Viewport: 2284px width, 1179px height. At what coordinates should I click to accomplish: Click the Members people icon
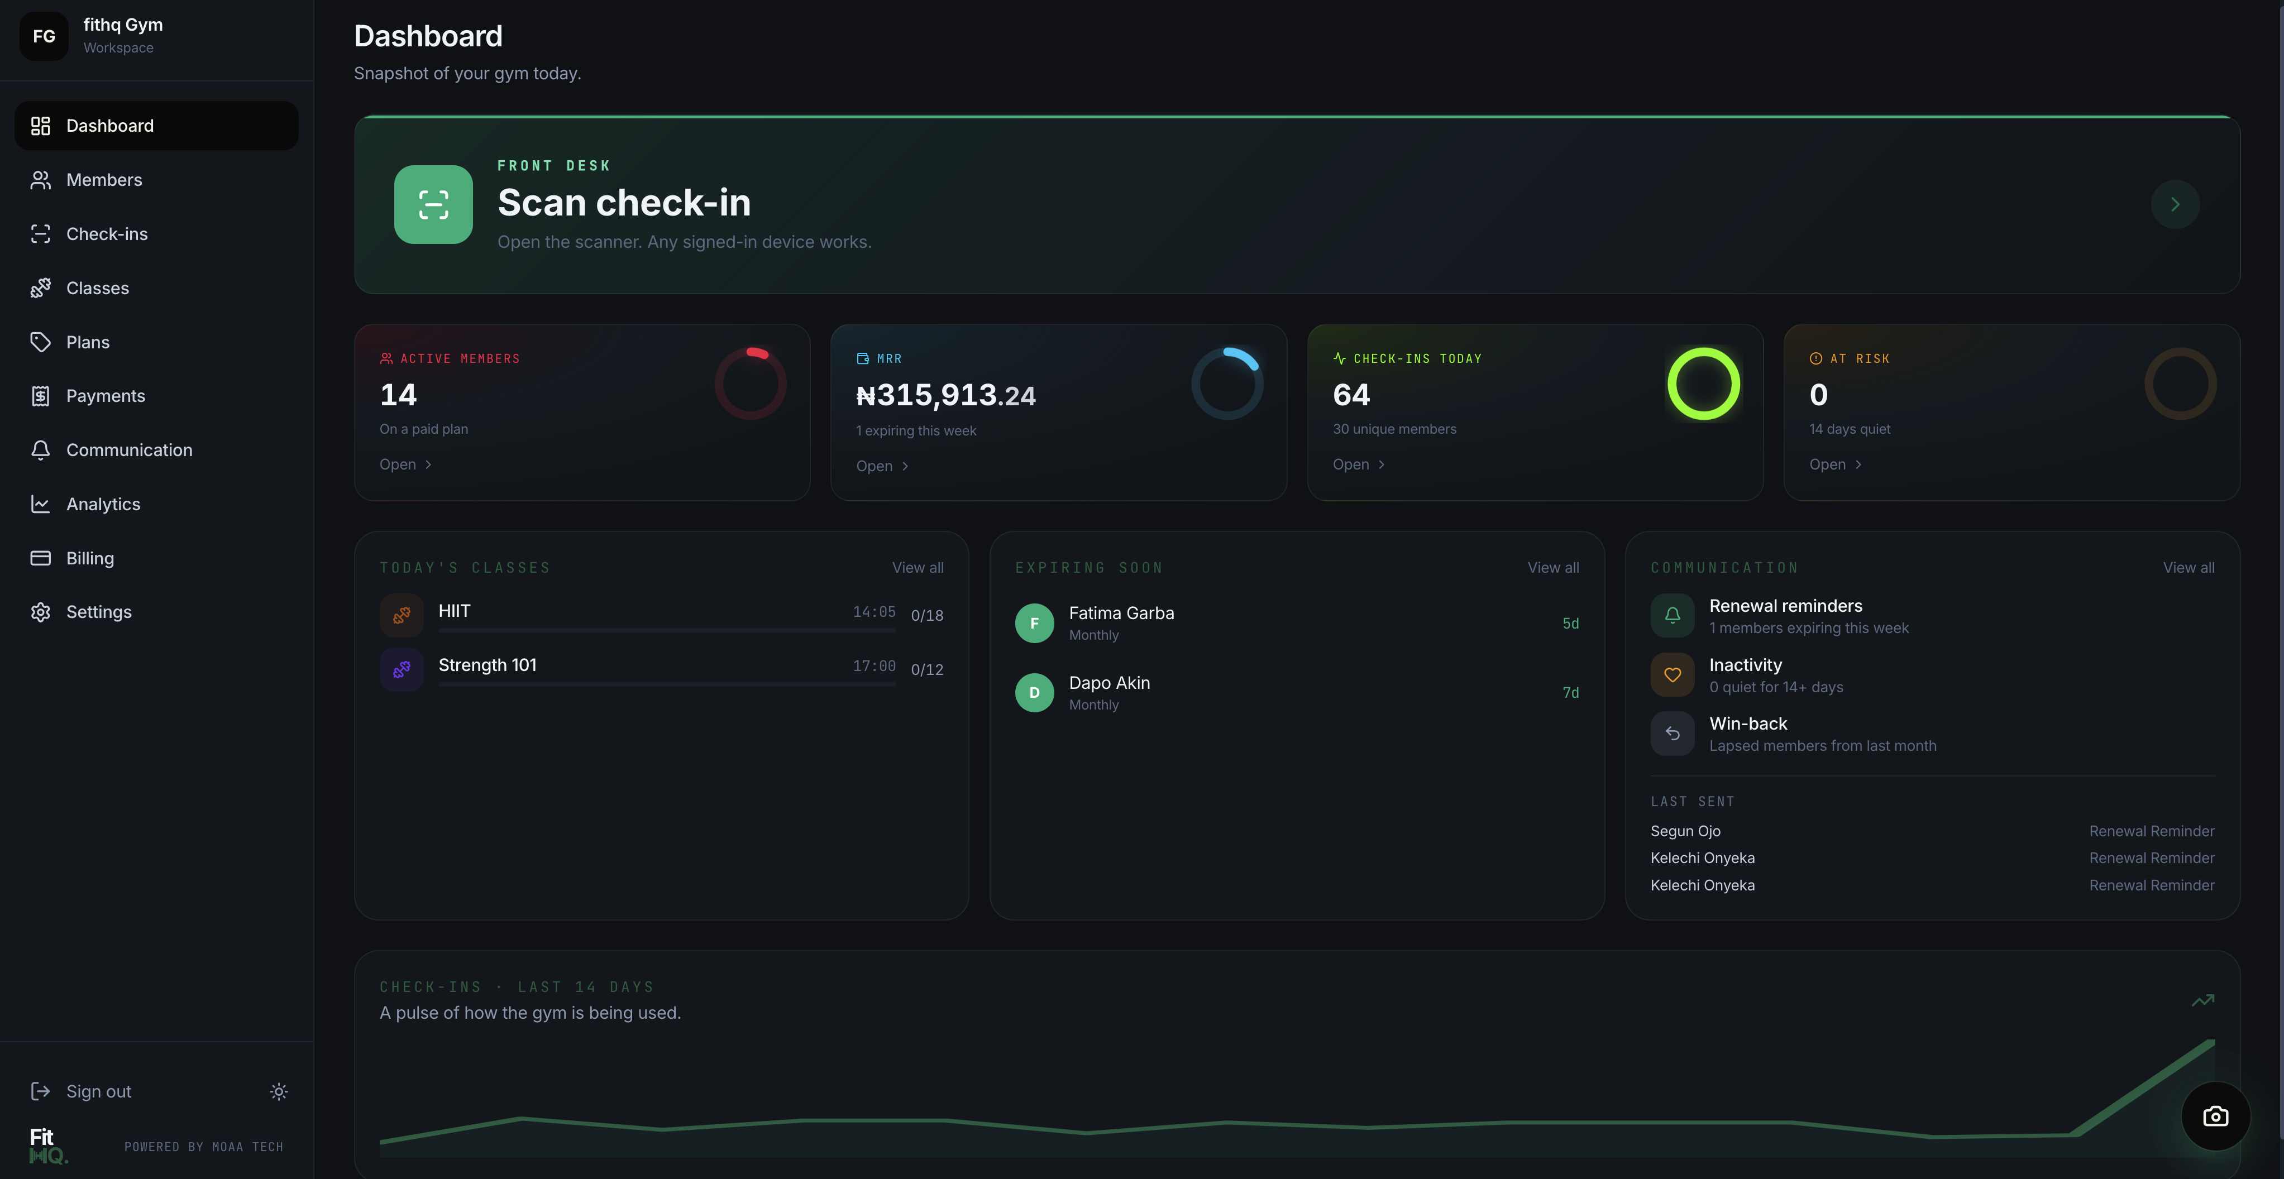point(40,180)
